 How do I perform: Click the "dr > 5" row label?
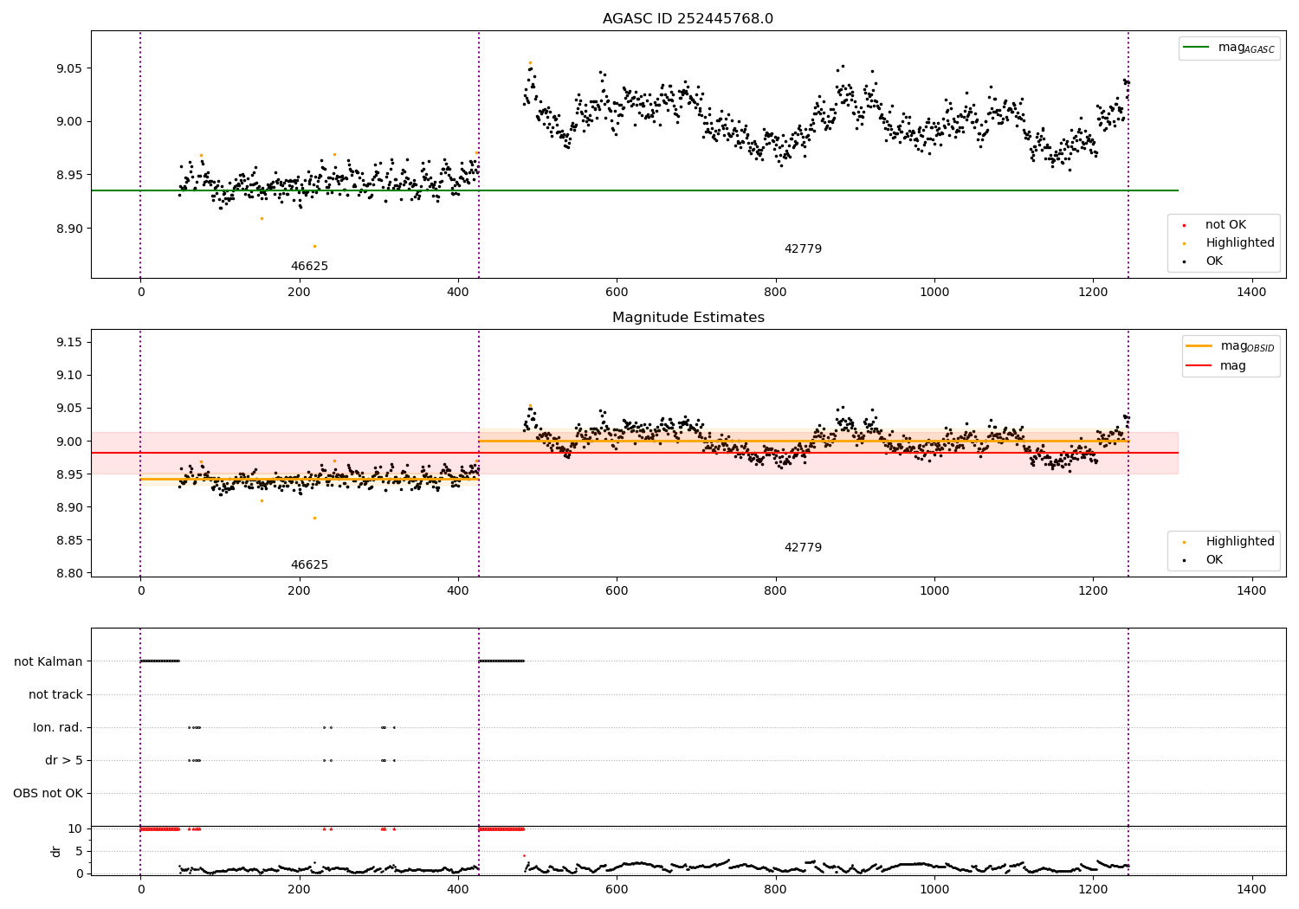(64, 760)
